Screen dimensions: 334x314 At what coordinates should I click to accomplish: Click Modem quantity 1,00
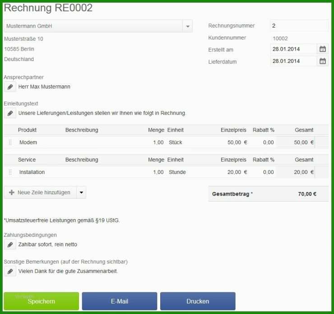click(x=158, y=142)
